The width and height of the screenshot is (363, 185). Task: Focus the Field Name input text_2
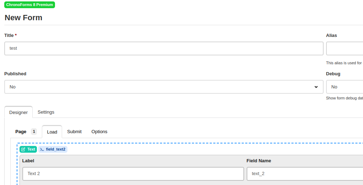coord(305,174)
